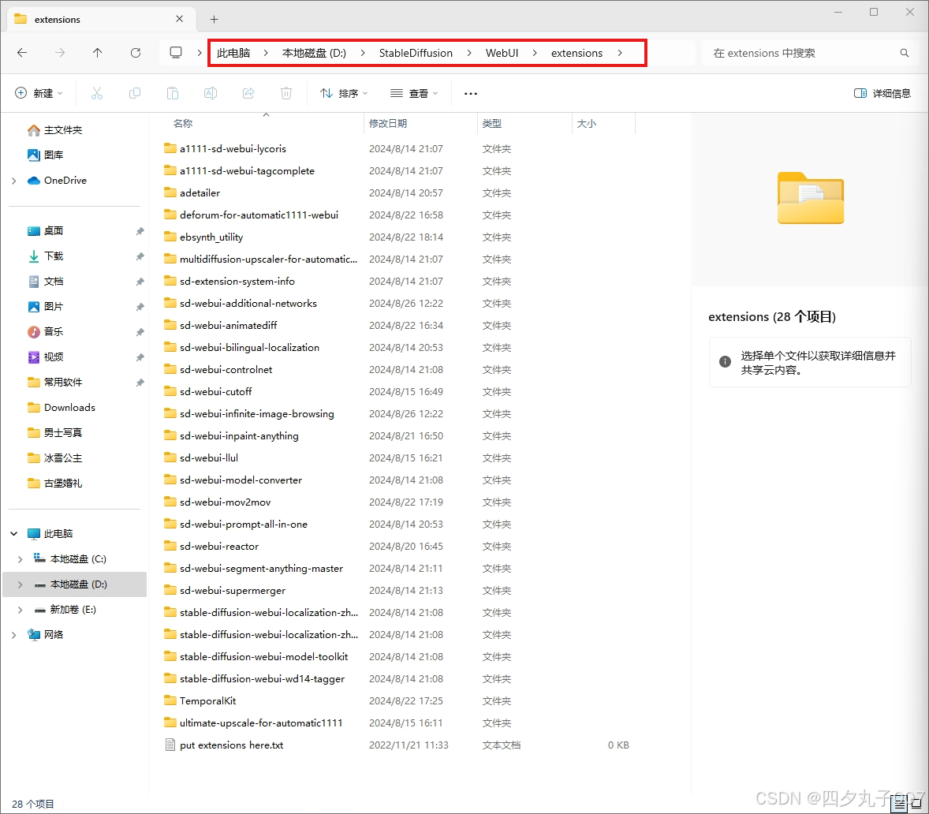Unpin 桌面 using its pin icon
929x814 pixels.
(x=140, y=231)
